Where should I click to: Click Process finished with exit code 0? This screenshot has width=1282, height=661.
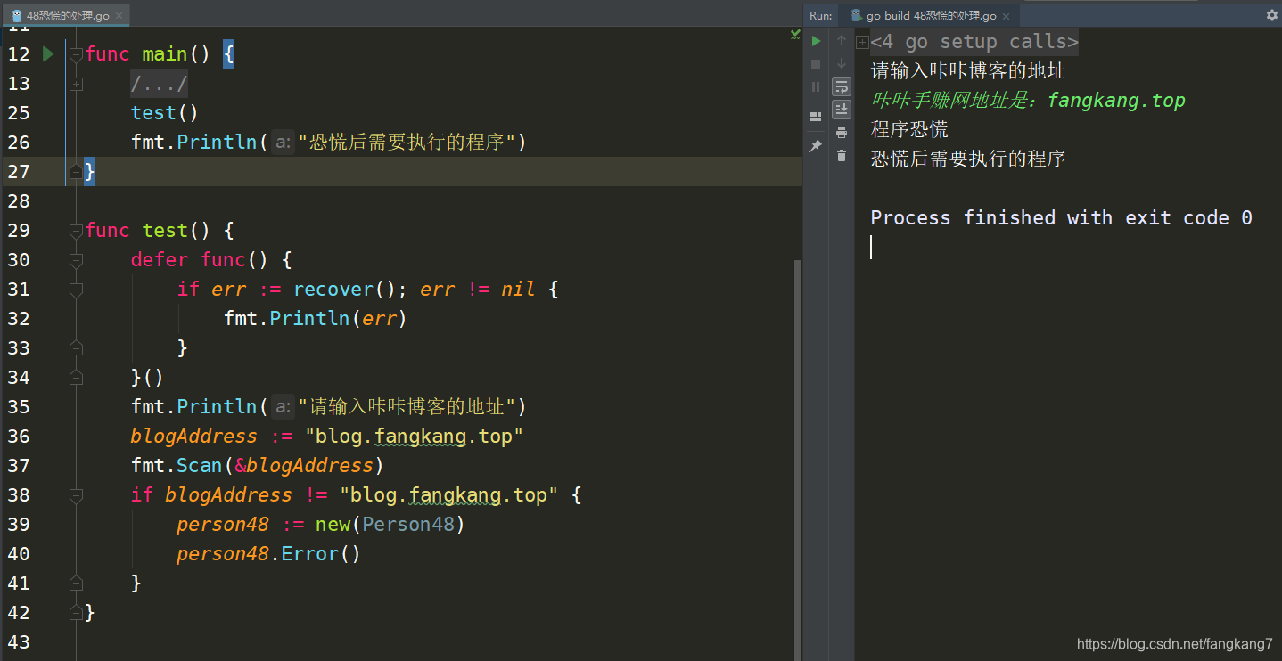[1061, 218]
